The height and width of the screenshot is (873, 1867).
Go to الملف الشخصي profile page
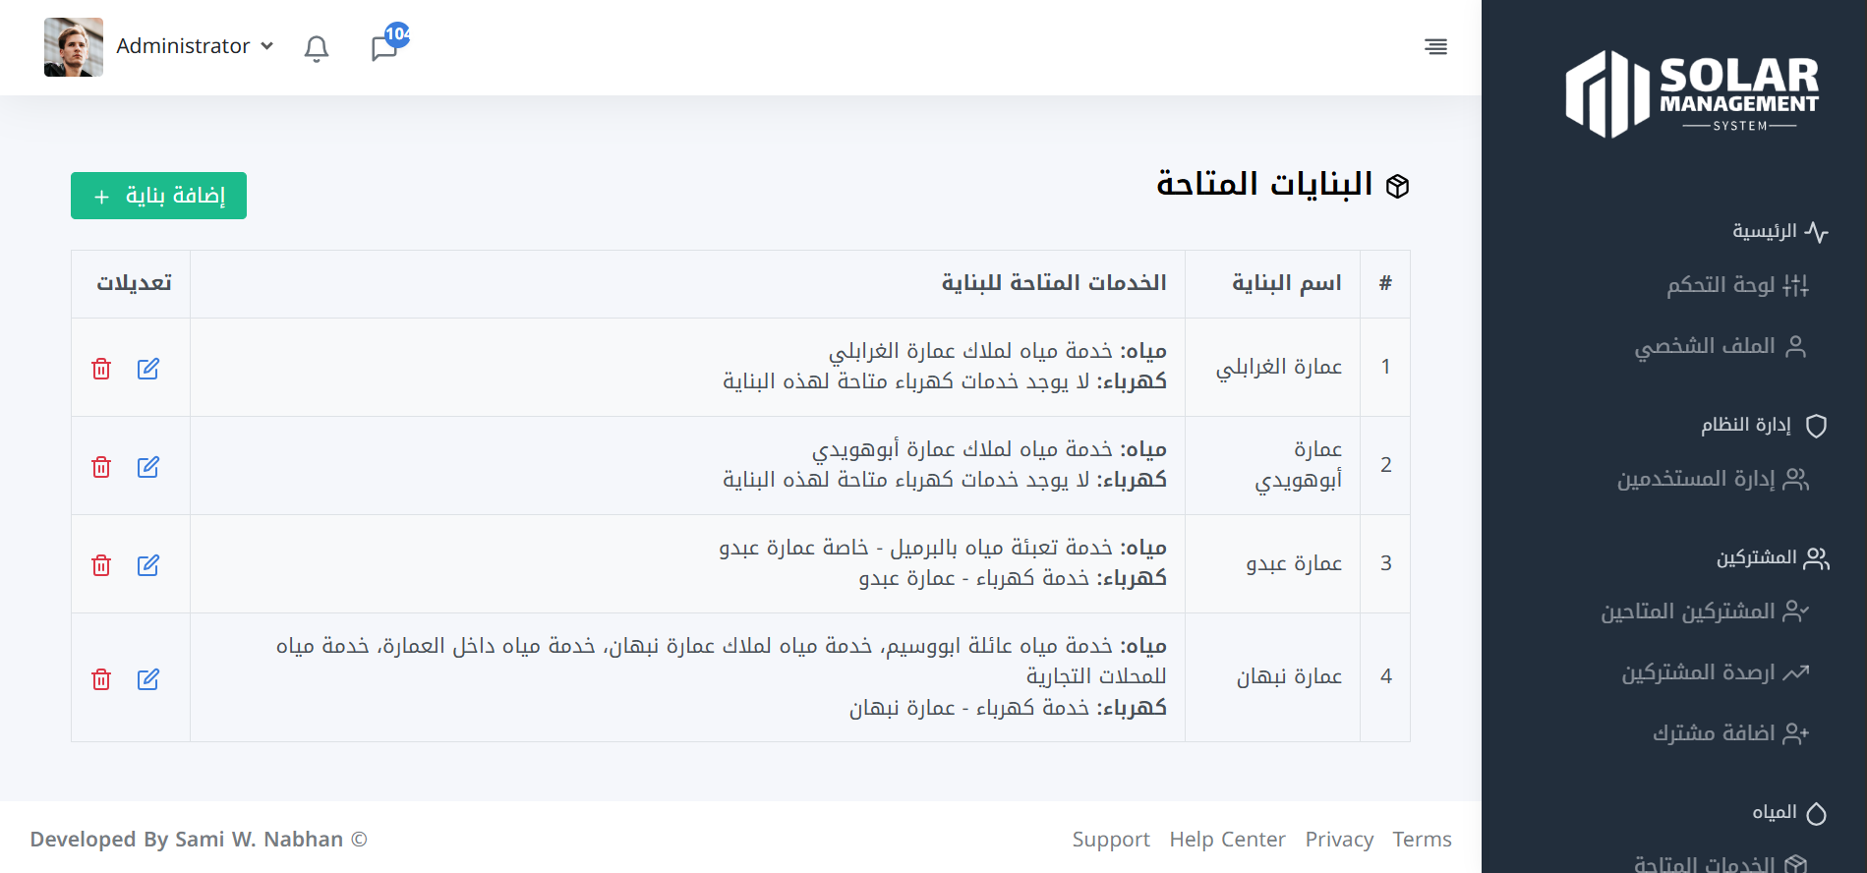[x=1720, y=346]
